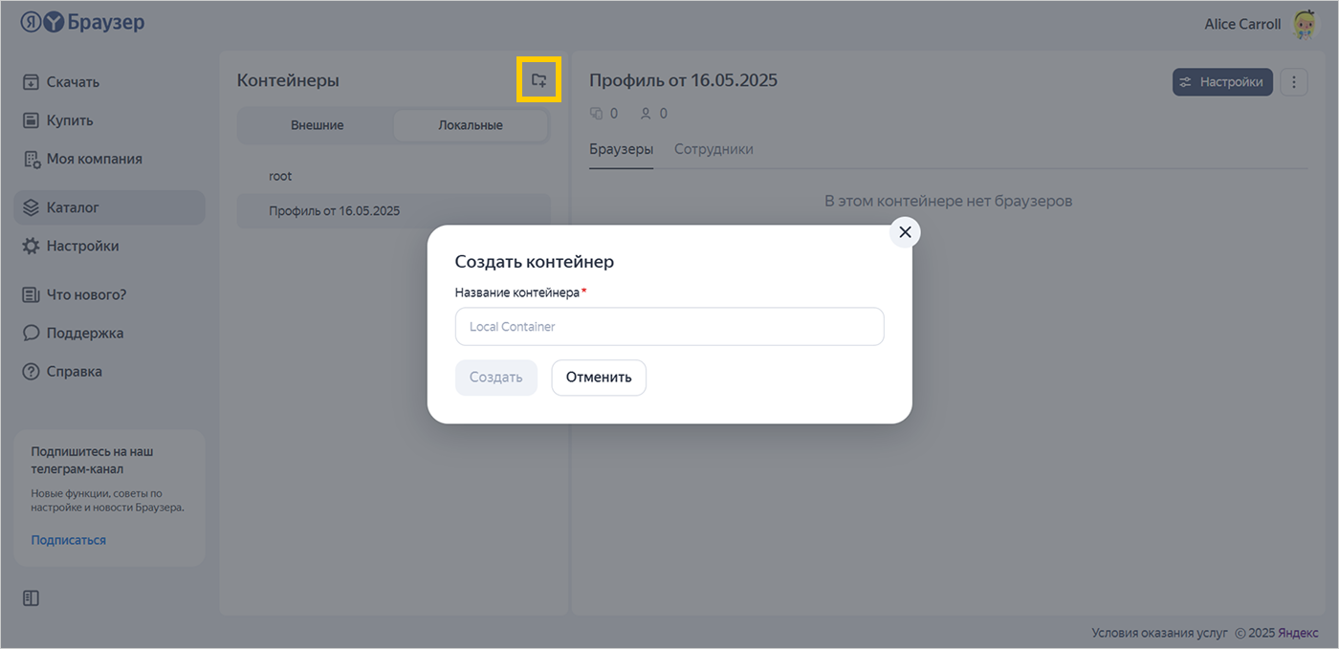Switch to the Внешние containers toggle
This screenshot has height=649, width=1339.
coord(317,125)
